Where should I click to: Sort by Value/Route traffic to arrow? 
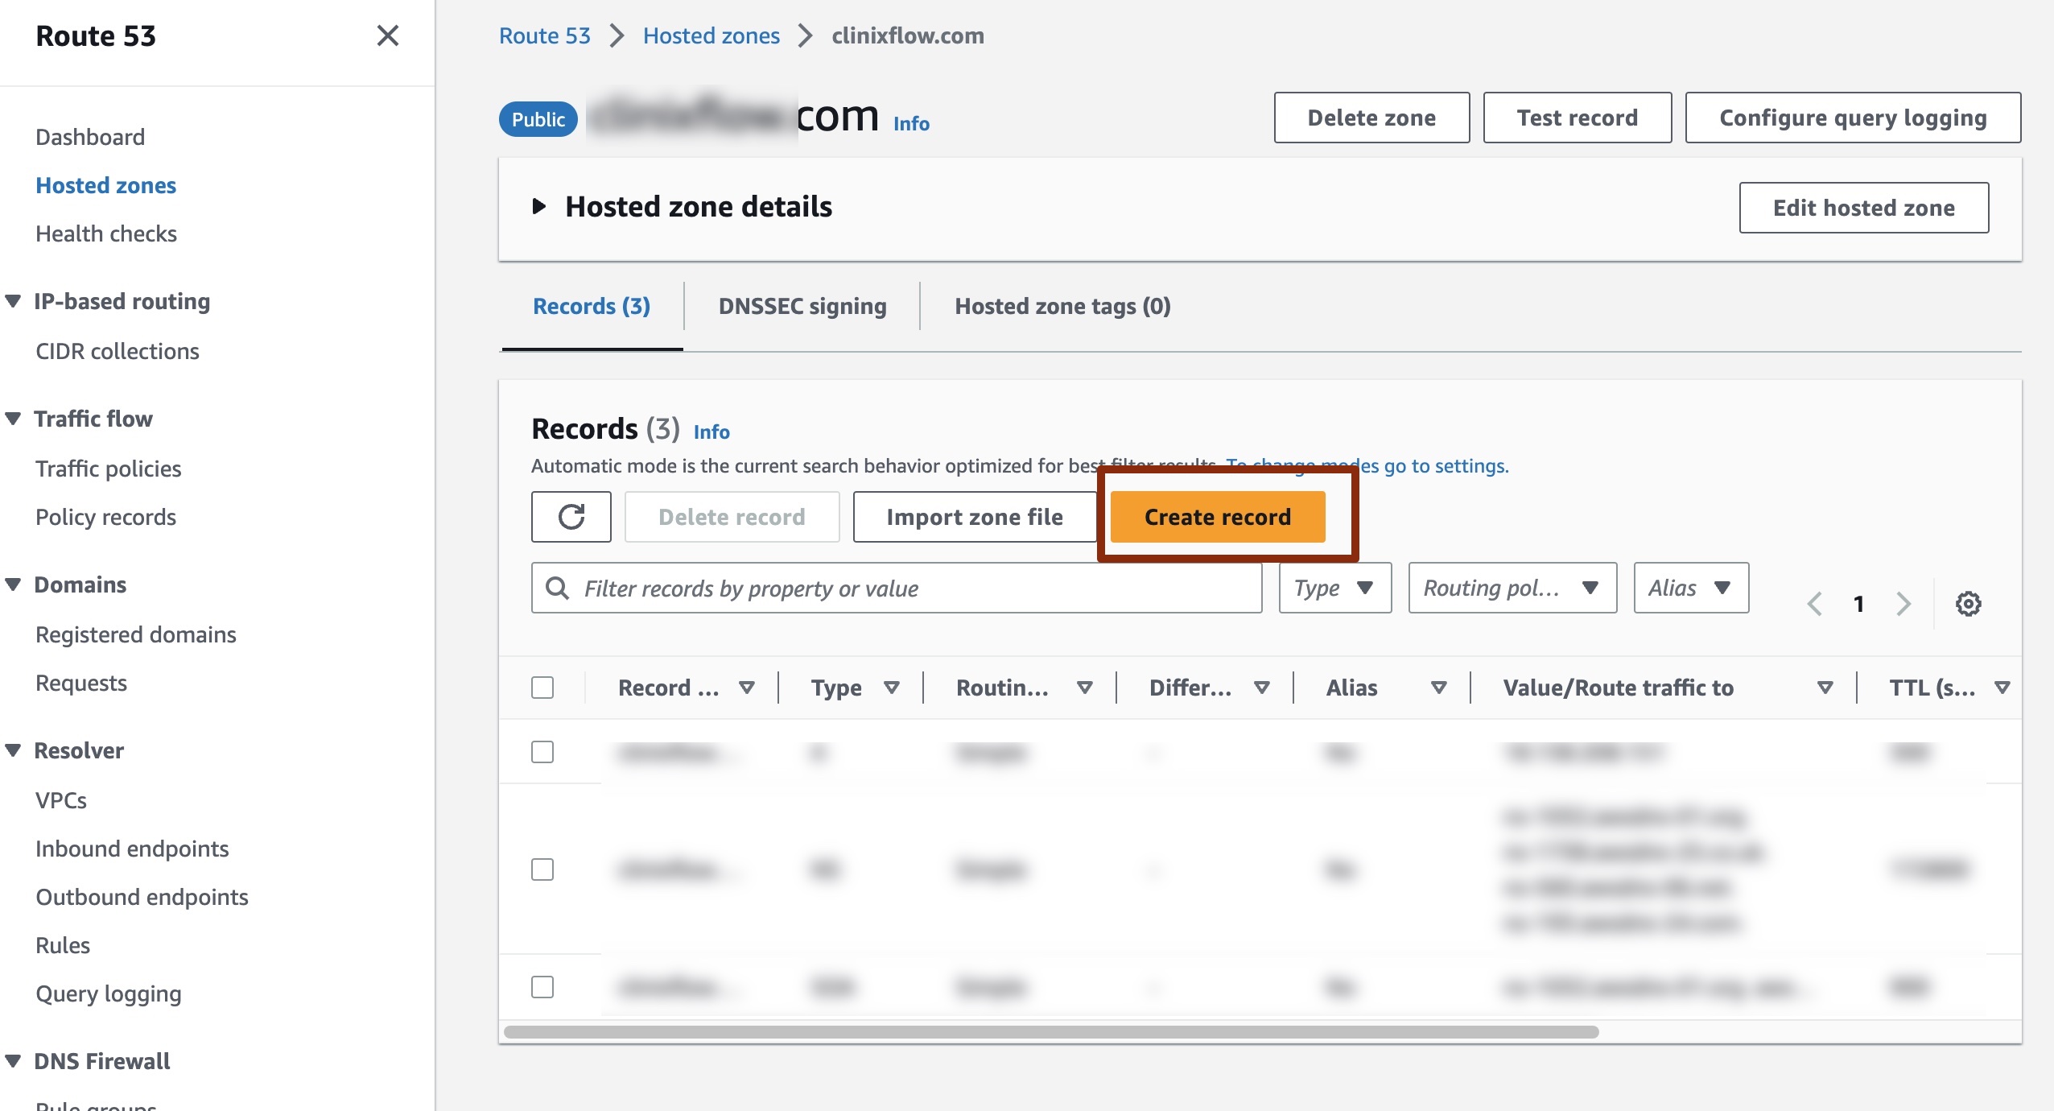point(1825,688)
